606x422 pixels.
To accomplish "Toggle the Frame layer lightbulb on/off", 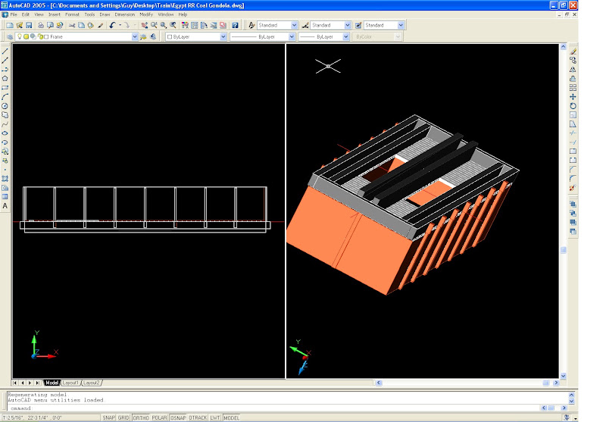I will [x=20, y=36].
